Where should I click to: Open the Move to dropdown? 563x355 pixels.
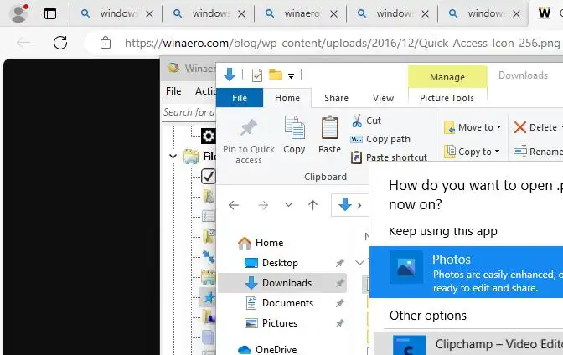click(473, 127)
